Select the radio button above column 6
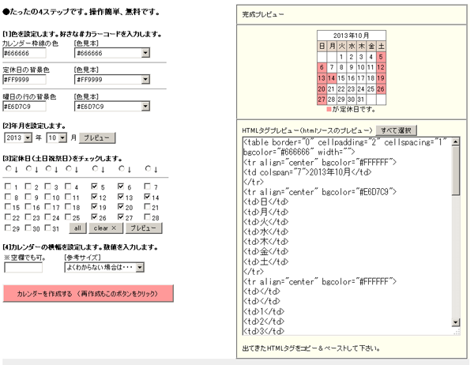Image resolution: width=474 pixels, height=365 pixels. pyautogui.click(x=122, y=168)
